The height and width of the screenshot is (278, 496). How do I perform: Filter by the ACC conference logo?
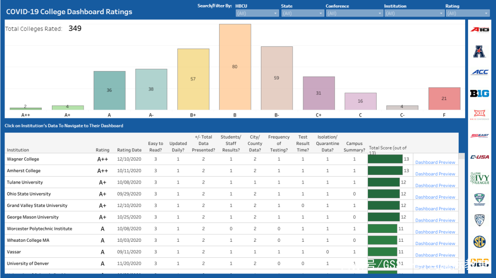479,72
